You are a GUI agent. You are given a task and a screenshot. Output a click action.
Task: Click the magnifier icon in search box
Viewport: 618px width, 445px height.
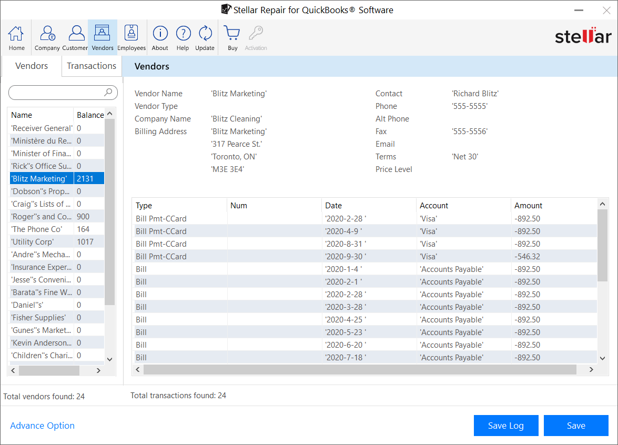(x=108, y=93)
